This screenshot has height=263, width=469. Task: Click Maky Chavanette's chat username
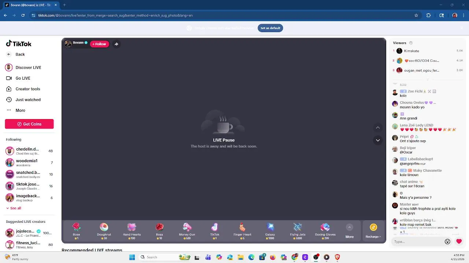[x=427, y=171]
